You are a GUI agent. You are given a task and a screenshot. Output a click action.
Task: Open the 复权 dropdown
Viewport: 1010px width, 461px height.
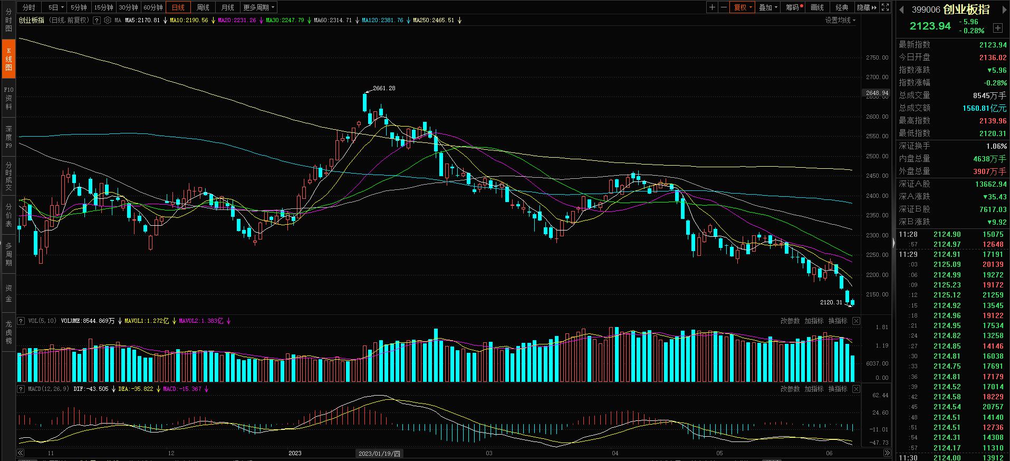click(743, 7)
